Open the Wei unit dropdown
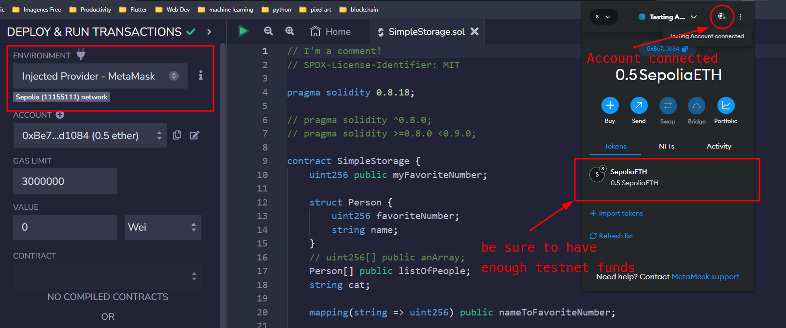This screenshot has height=328, width=786. tap(163, 227)
